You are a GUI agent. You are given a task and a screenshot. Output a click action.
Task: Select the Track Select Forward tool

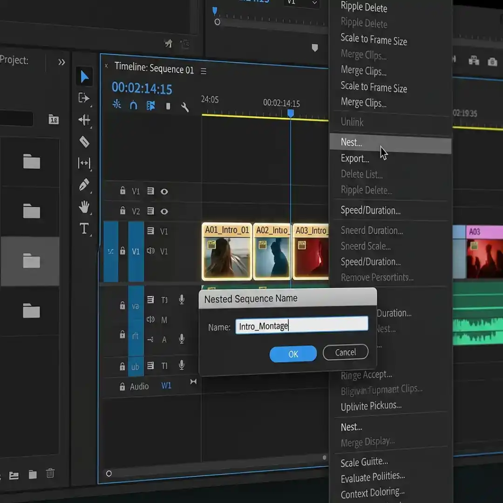click(84, 98)
